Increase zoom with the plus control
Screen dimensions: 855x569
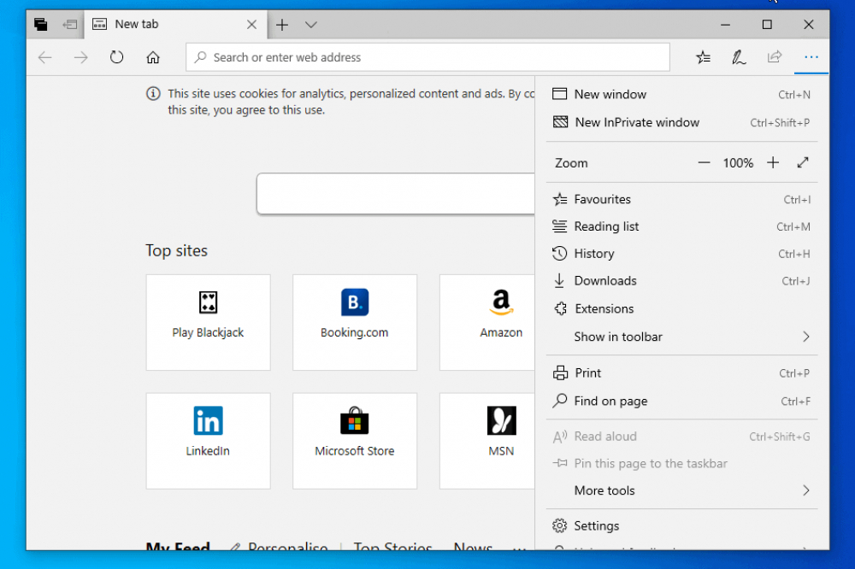[x=772, y=162]
